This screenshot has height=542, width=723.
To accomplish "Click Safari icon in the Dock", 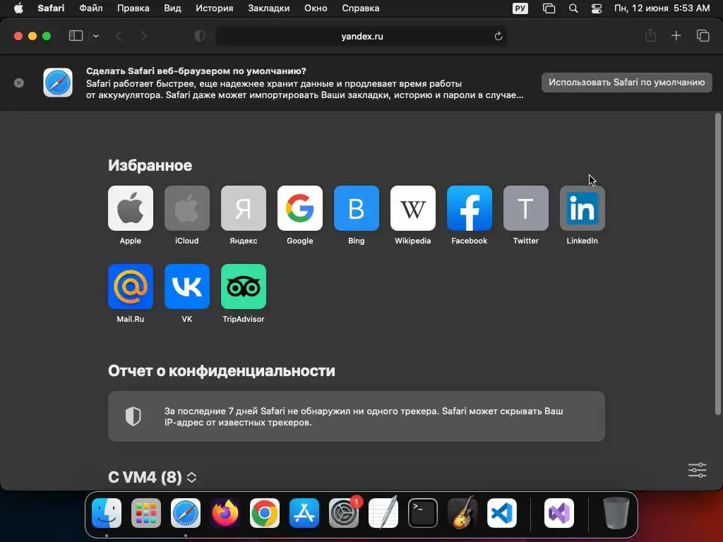I will [186, 513].
